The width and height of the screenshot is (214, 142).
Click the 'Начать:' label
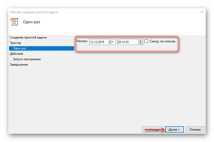(x=82, y=41)
